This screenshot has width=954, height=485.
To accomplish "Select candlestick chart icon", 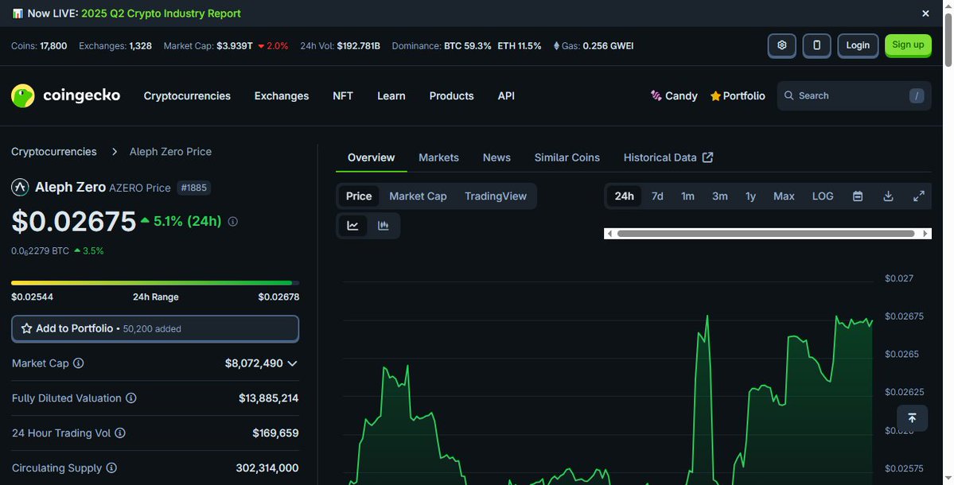I will [x=384, y=226].
